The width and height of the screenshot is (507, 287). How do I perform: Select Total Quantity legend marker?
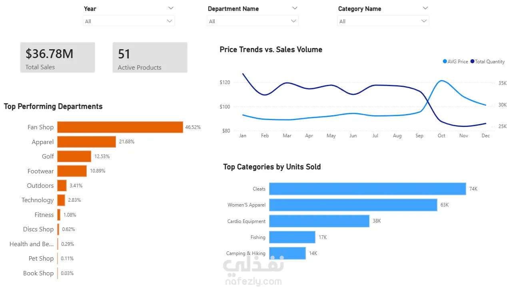click(x=472, y=62)
